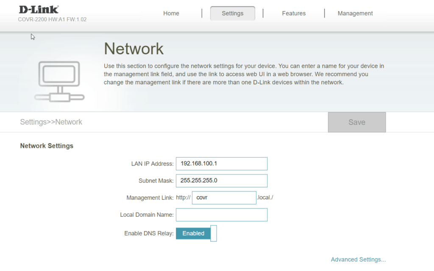Select the Settings tab
434x271 pixels.
[x=233, y=14]
